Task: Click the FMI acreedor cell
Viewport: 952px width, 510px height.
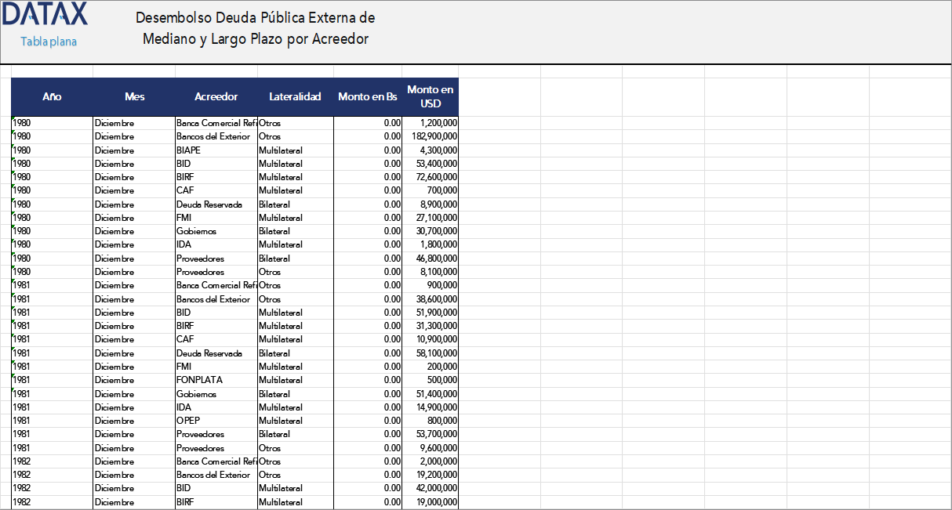Action: tap(187, 218)
